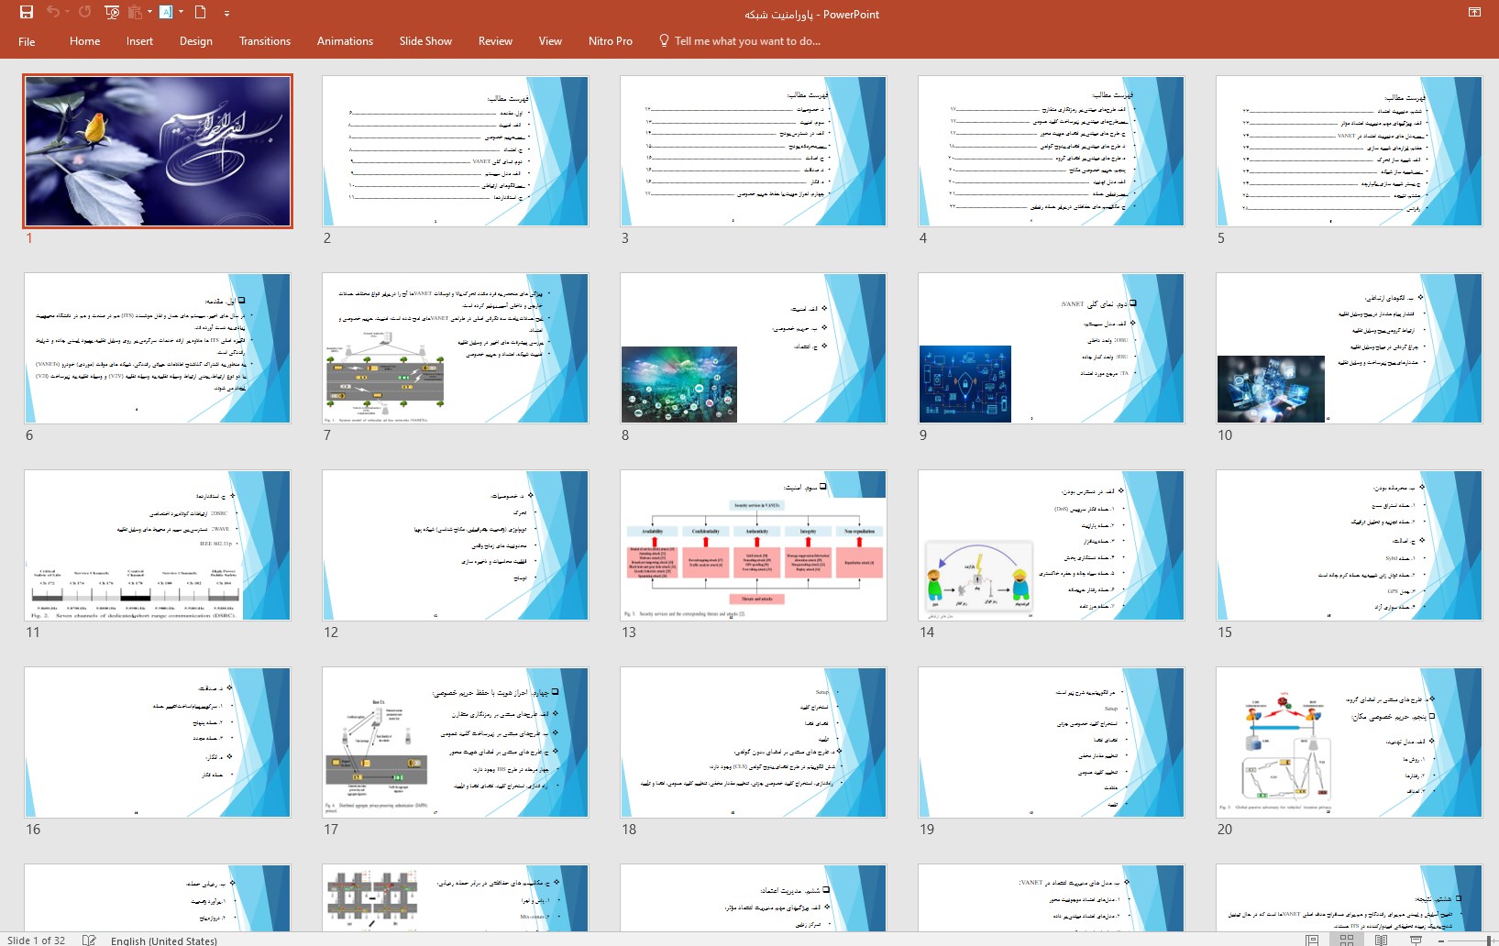Open the File menu
The width and height of the screenshot is (1499, 946).
(27, 41)
